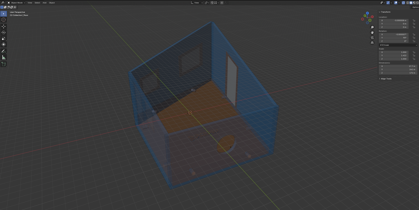Screen dimensions: 419x210
Task: Expand the Align Tools panel
Action: [x=385, y=79]
